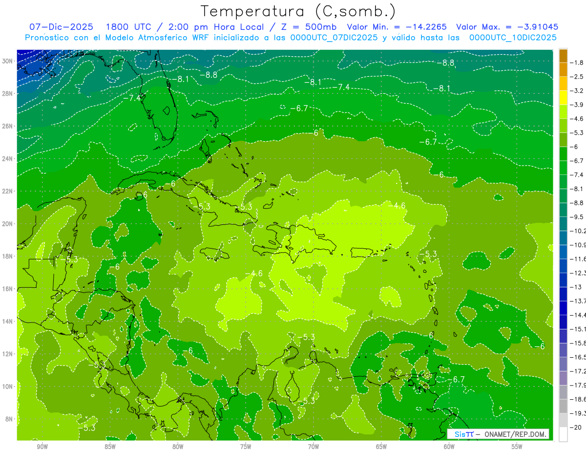Click the validity stamp '0000UTC_10DIC2025'
586x453 pixels.
(512, 38)
